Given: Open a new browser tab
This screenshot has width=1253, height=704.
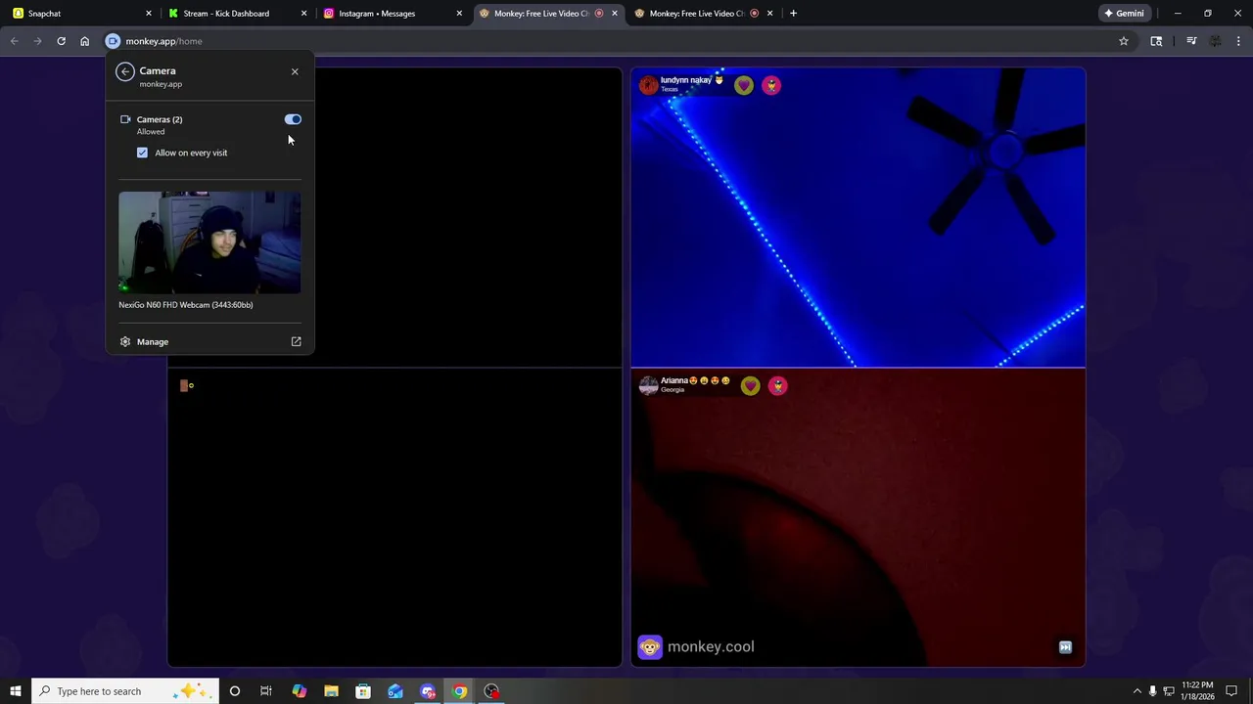Looking at the screenshot, I should [x=793, y=14].
